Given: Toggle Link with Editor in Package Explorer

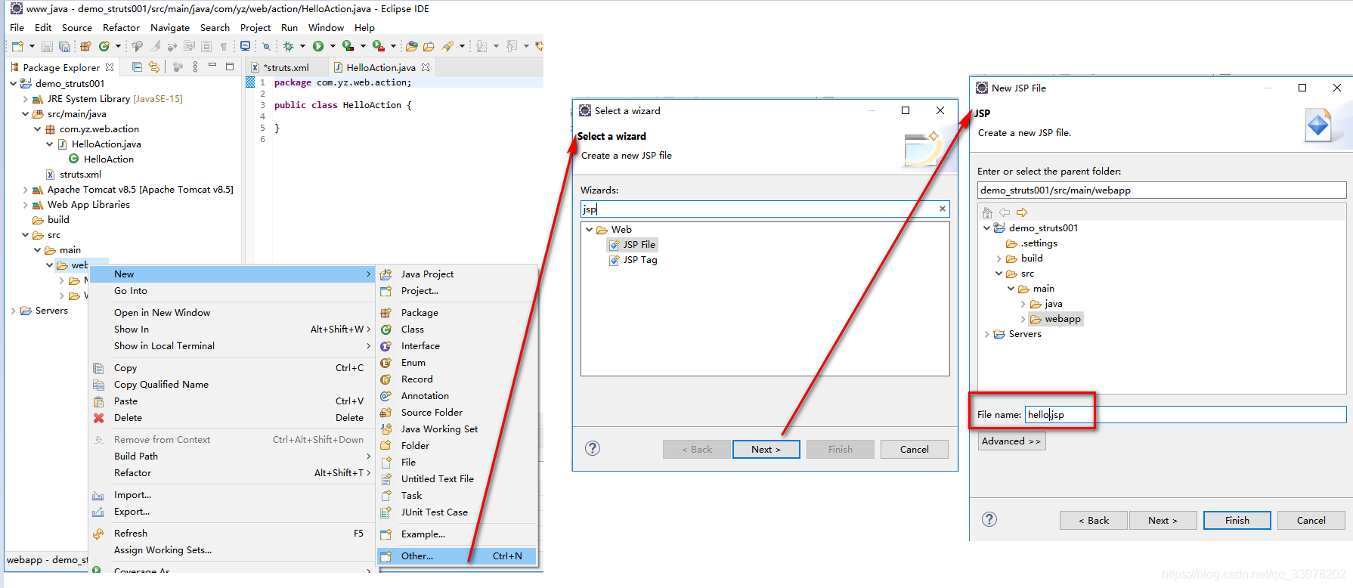Looking at the screenshot, I should pyautogui.click(x=154, y=67).
